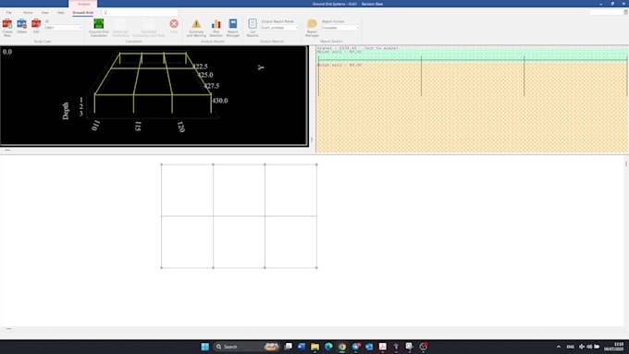Open Task View on taskbar

(x=288, y=347)
